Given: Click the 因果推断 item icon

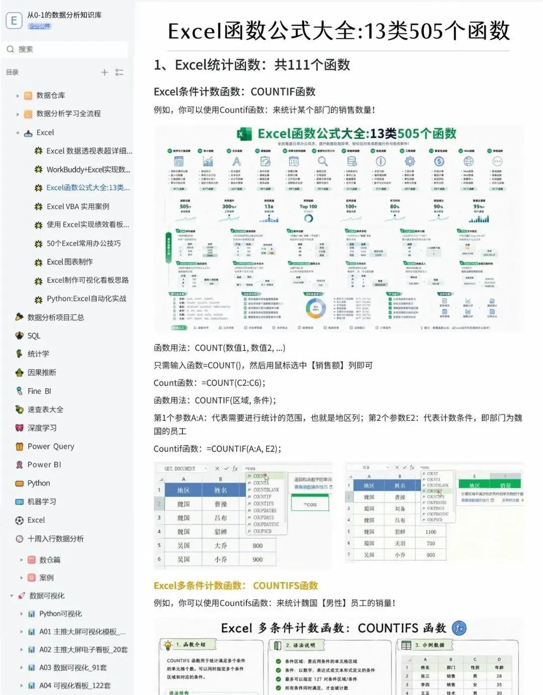Looking at the screenshot, I should tap(19, 373).
